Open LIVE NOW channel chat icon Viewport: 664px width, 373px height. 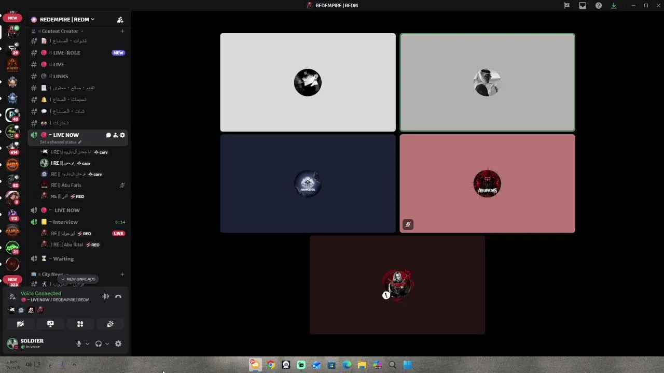click(108, 135)
